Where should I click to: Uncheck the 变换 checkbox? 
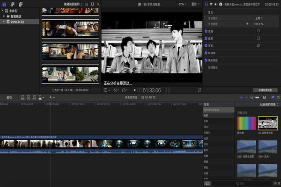coord(206,31)
